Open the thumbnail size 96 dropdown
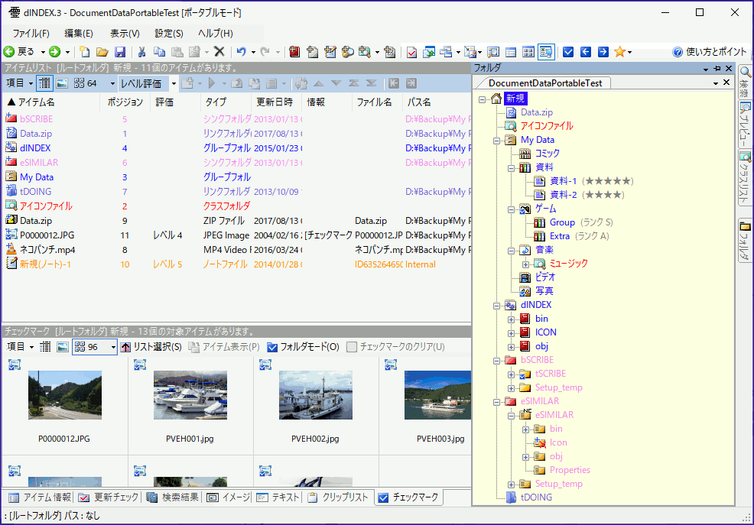Screen dimensions: 754x525 [x=113, y=347]
